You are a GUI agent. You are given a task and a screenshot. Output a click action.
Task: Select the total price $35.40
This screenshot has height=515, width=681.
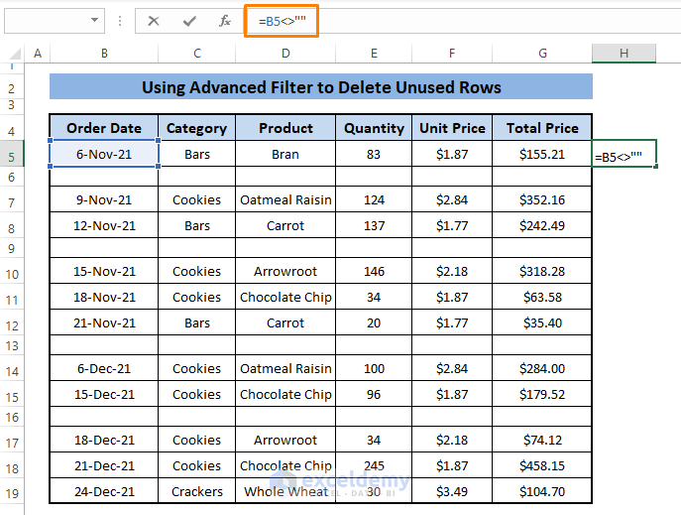click(x=542, y=322)
